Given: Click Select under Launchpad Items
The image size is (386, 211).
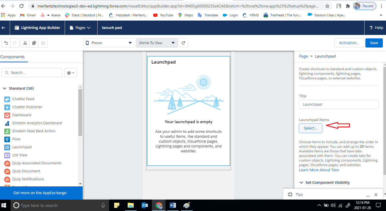Looking at the screenshot, I should click(310, 128).
